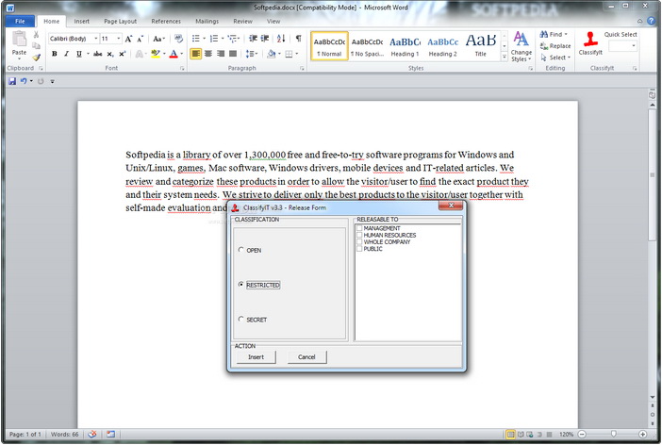
Task: Click the ClassifyIt stamp icon
Action: [590, 40]
